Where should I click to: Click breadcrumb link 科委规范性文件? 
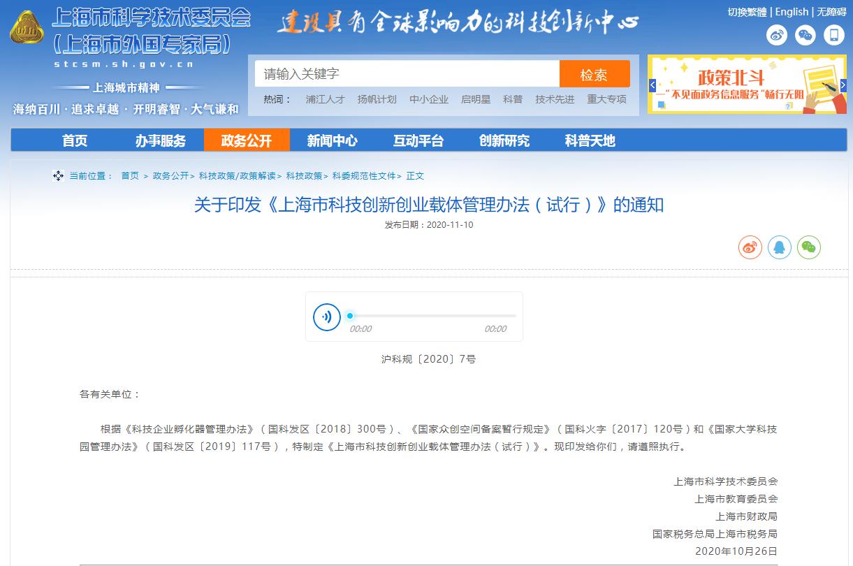pos(364,176)
